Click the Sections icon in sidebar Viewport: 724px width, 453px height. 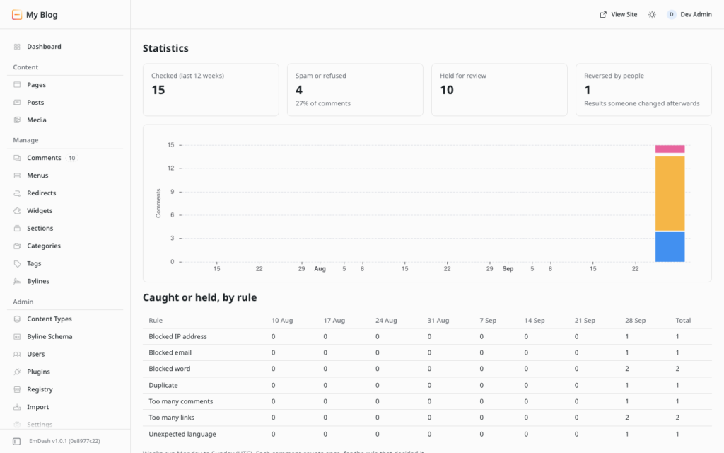[x=17, y=228]
